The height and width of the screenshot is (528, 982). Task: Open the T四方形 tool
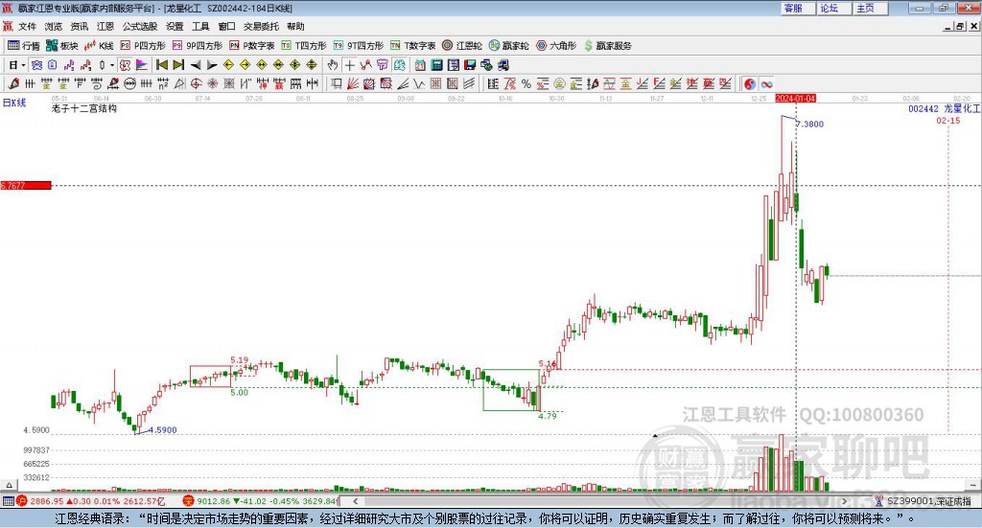304,46
